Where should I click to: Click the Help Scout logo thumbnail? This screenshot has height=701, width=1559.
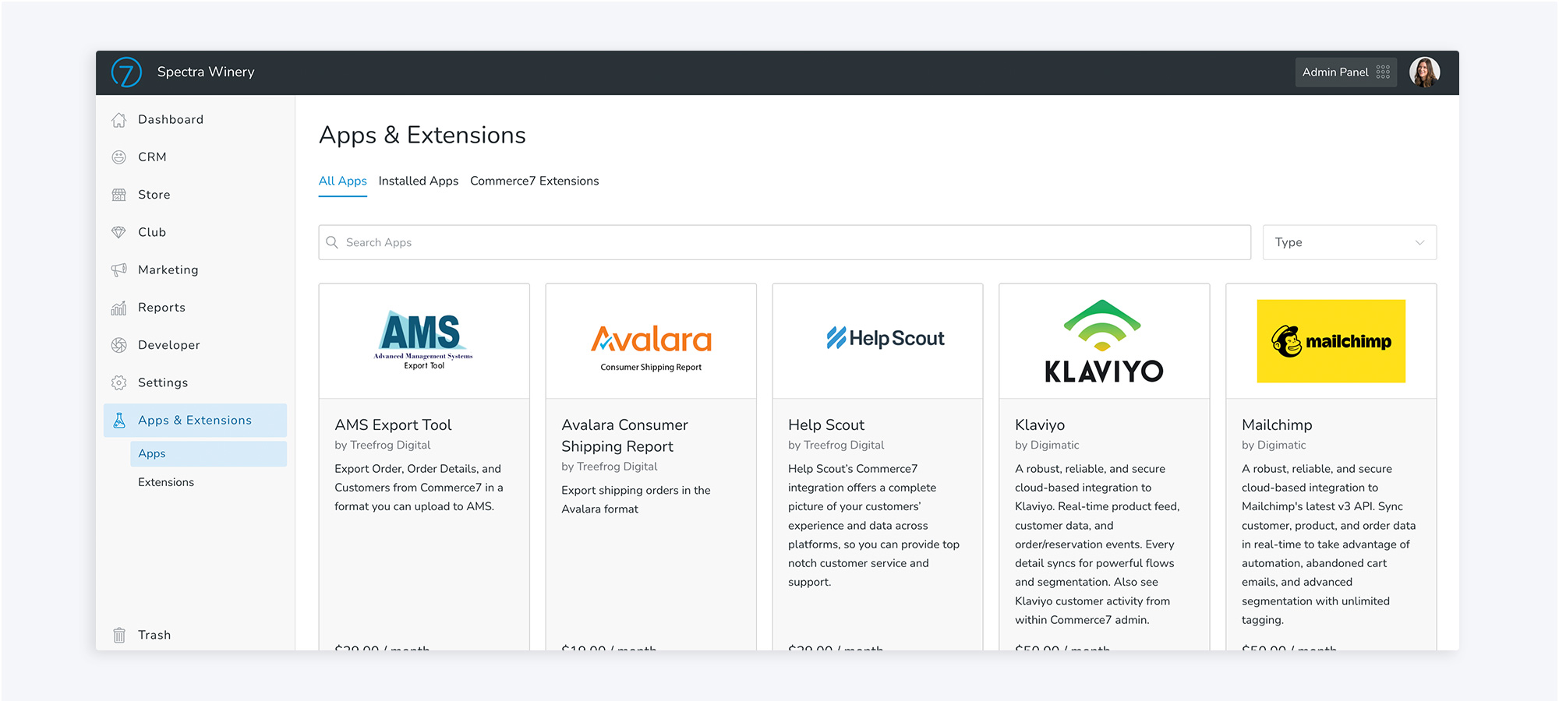(885, 338)
